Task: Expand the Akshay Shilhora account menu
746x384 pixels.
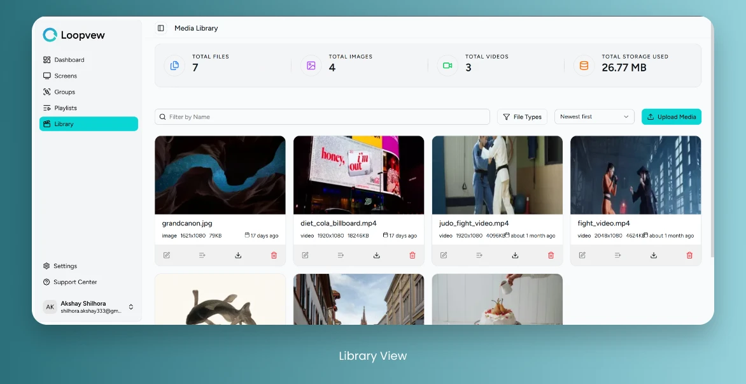Action: click(131, 307)
